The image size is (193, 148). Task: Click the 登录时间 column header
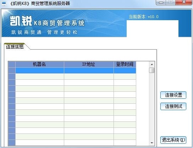click(125, 64)
